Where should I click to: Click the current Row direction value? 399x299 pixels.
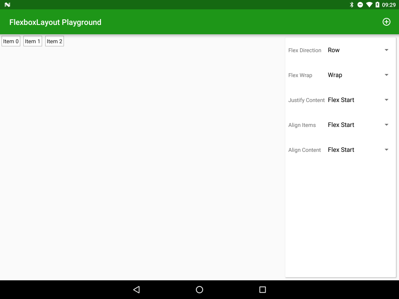334,50
